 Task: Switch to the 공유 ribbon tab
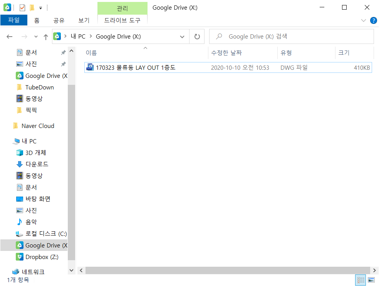coord(59,20)
